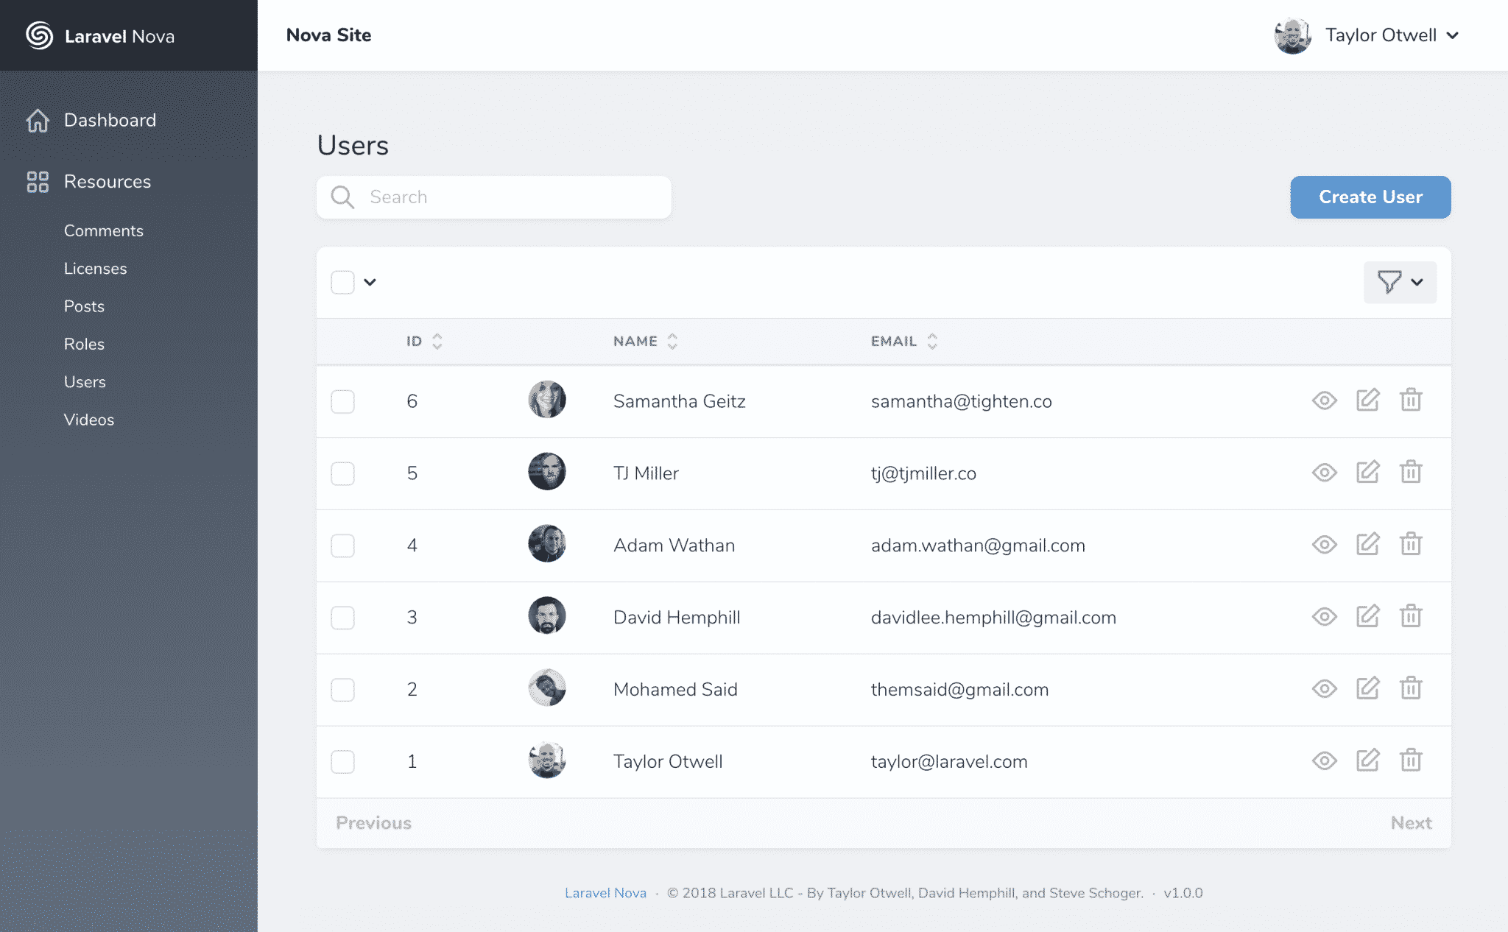
Task: Click the header profile avatar photo
Action: click(1293, 35)
